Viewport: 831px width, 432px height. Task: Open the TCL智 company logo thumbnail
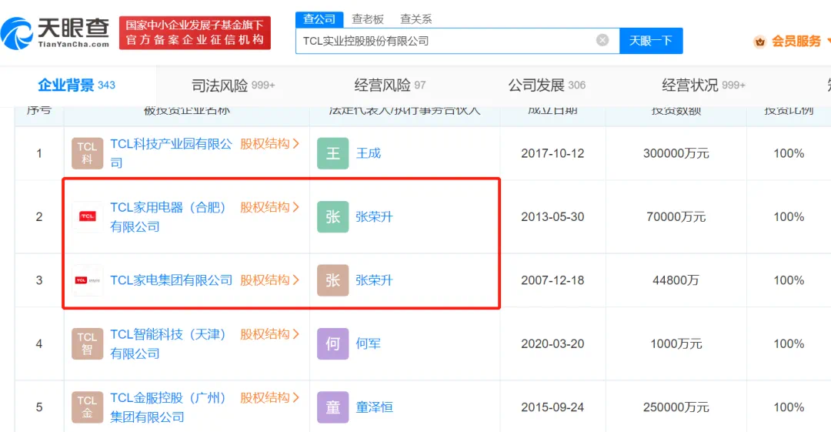click(88, 343)
